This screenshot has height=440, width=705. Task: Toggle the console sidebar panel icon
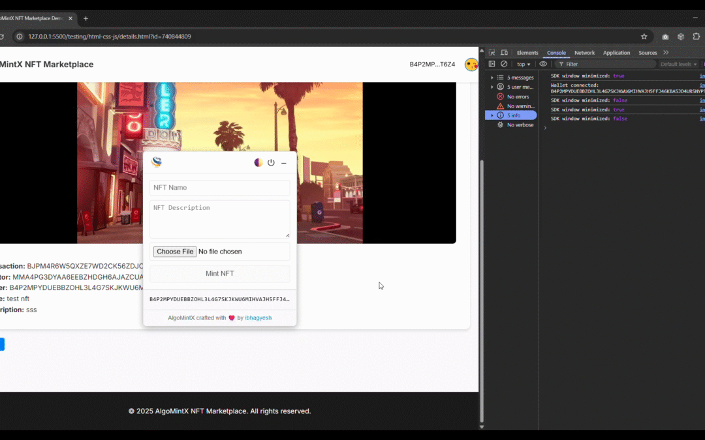[492, 63]
